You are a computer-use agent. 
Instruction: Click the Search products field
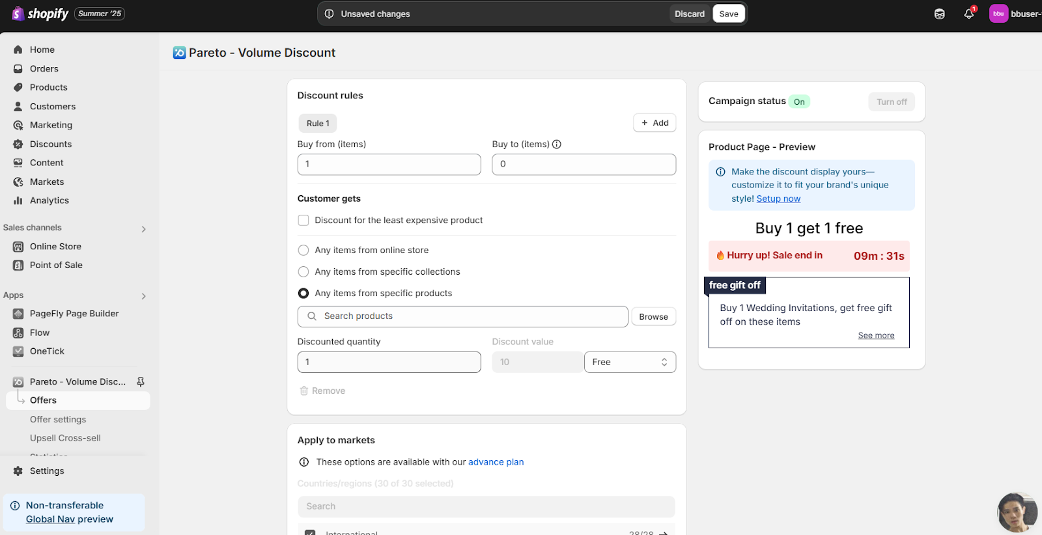point(463,316)
